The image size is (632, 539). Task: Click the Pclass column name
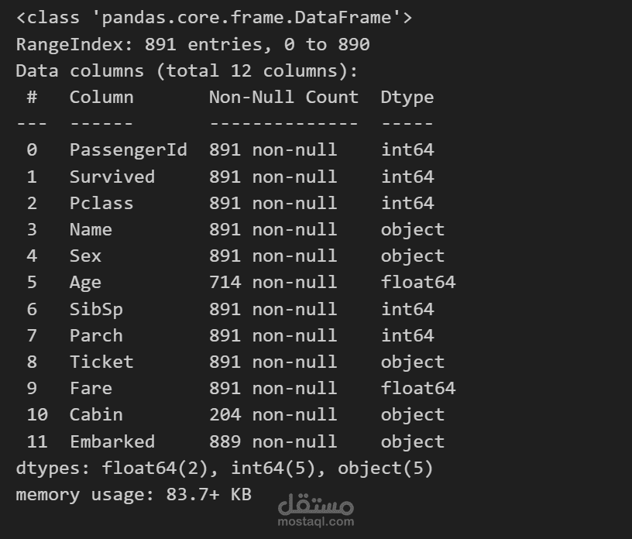click(101, 203)
